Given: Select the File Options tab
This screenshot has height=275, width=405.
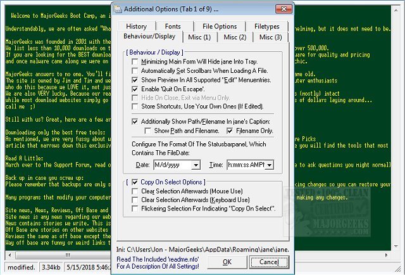Looking at the screenshot, I should 220,26.
